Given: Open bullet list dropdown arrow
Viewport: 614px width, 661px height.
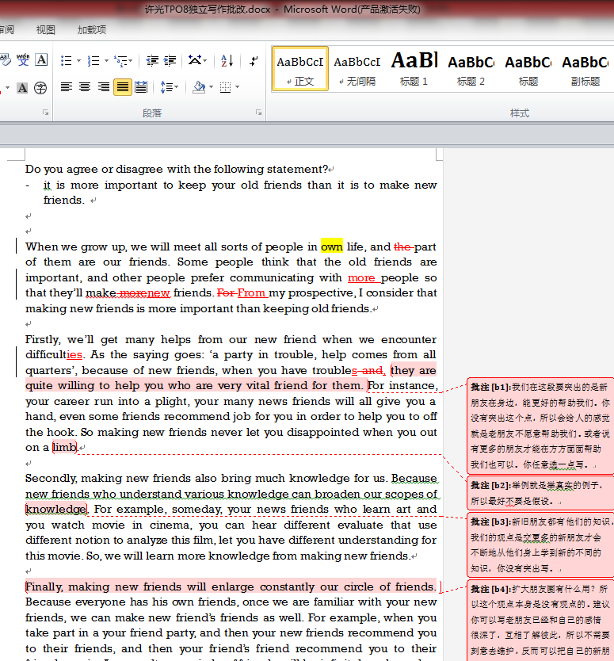Looking at the screenshot, I should (78, 61).
